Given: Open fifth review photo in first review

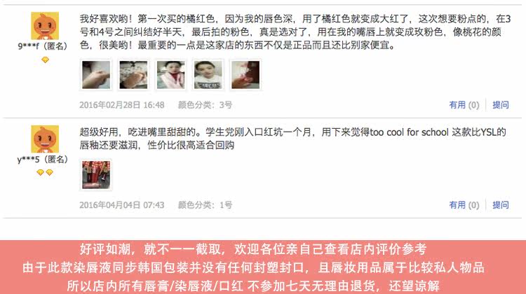Looking at the screenshot, I should tap(245, 75).
